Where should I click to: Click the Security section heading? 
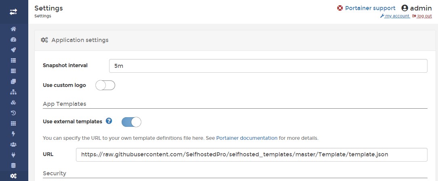[x=55, y=173]
